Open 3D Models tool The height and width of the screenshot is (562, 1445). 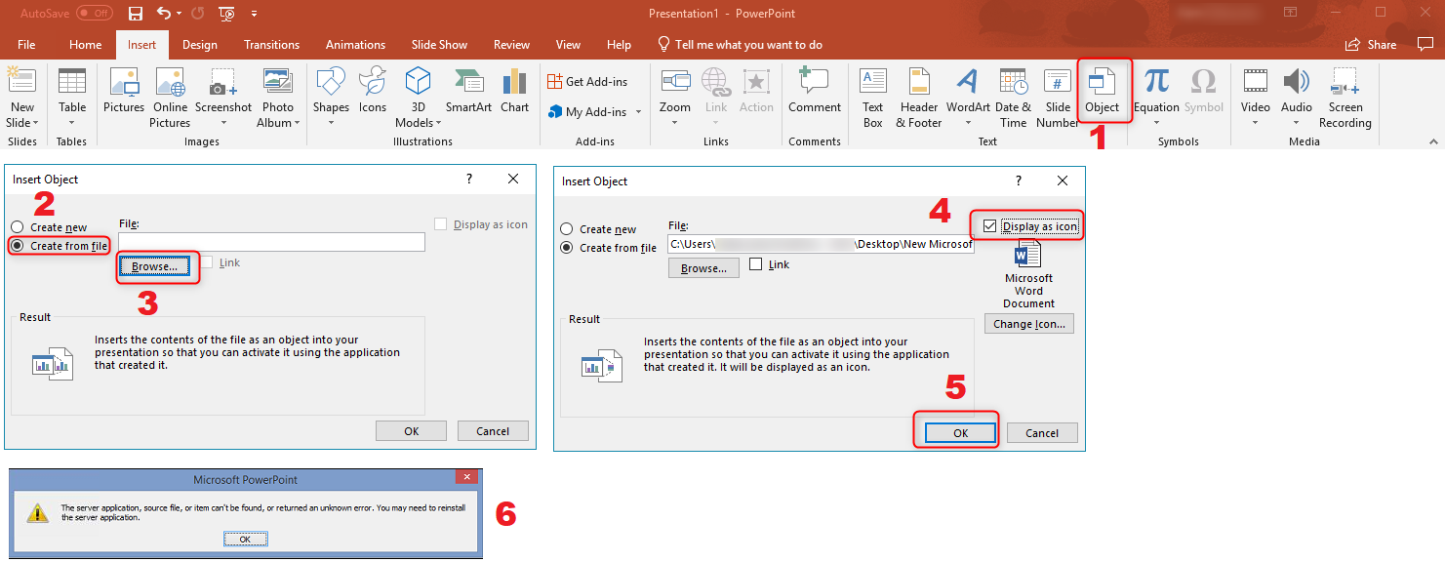point(418,97)
